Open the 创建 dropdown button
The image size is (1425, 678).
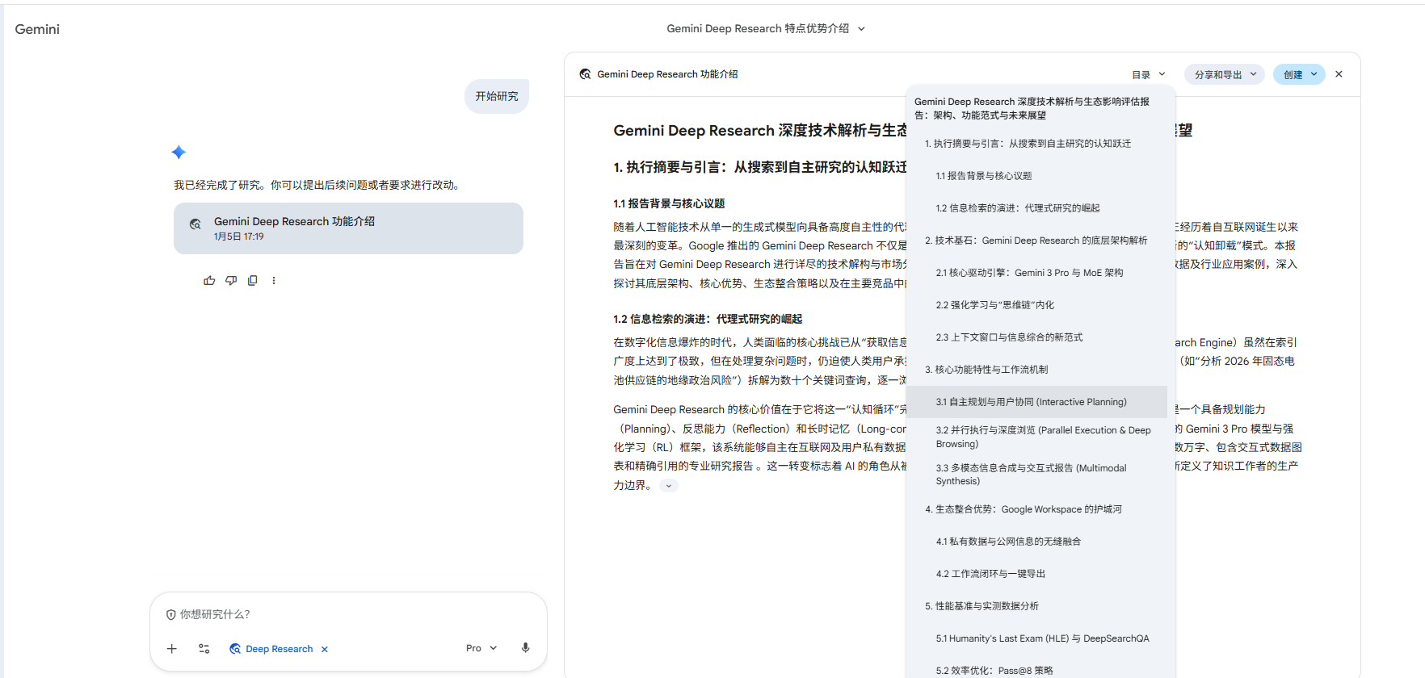click(1299, 74)
